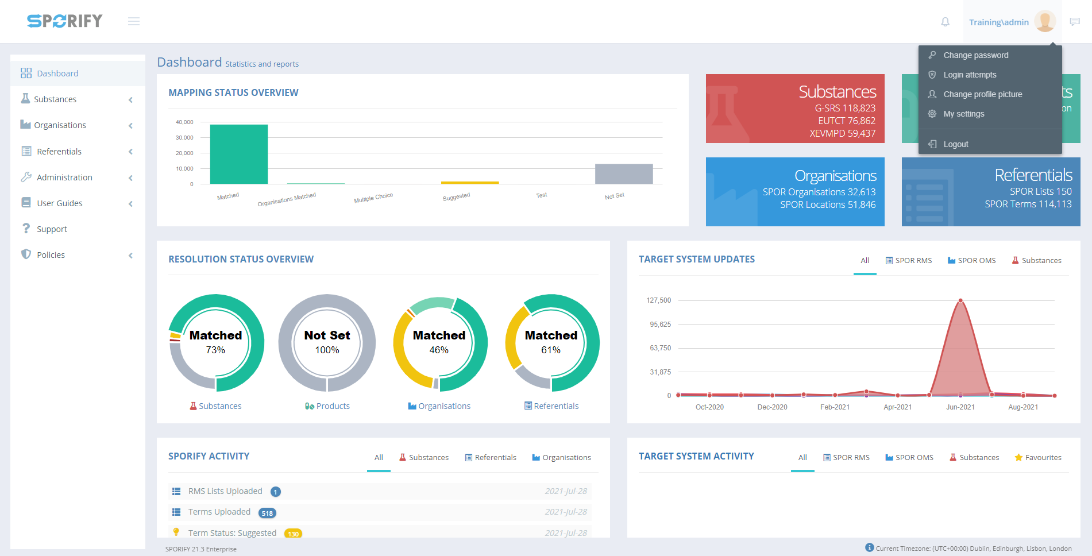Toggle the hamburger sidebar menu
The image size is (1092, 556).
click(x=134, y=21)
